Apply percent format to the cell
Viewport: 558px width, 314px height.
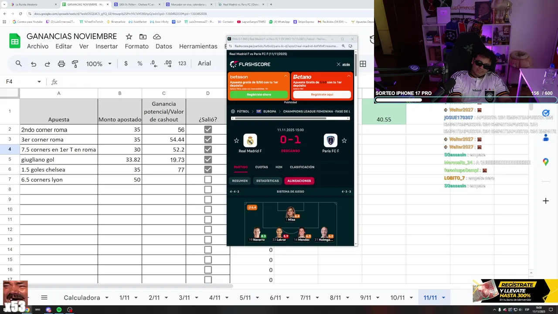click(140, 64)
